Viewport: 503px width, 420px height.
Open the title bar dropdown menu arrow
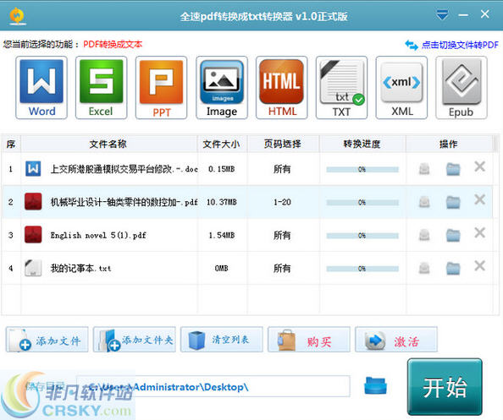[442, 14]
